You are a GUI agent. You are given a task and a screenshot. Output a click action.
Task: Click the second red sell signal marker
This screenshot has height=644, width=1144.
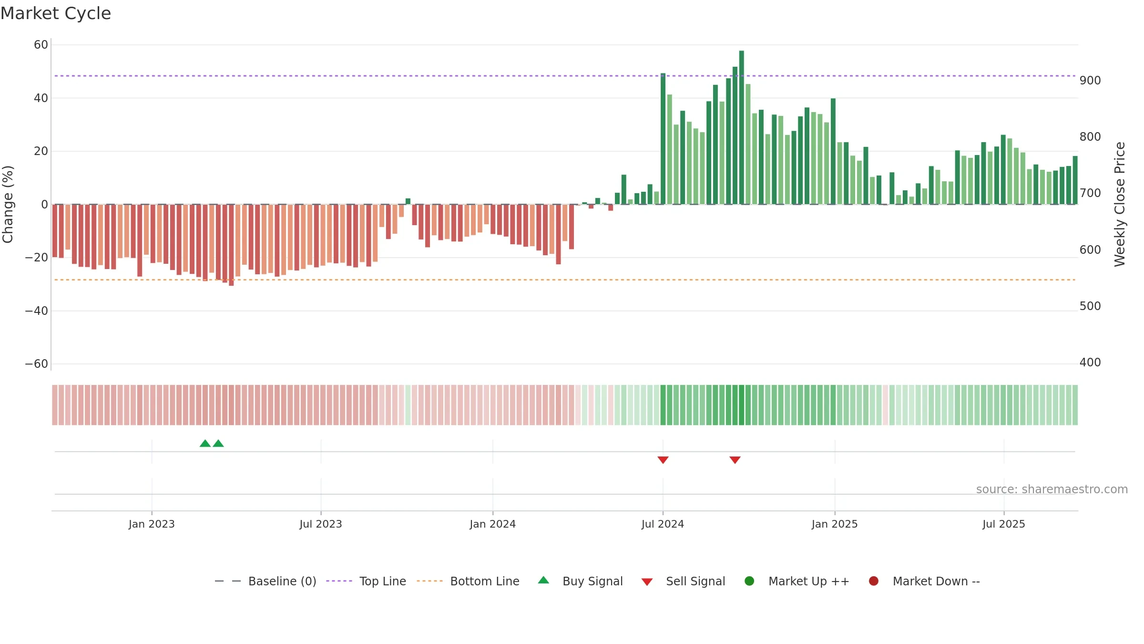735,460
